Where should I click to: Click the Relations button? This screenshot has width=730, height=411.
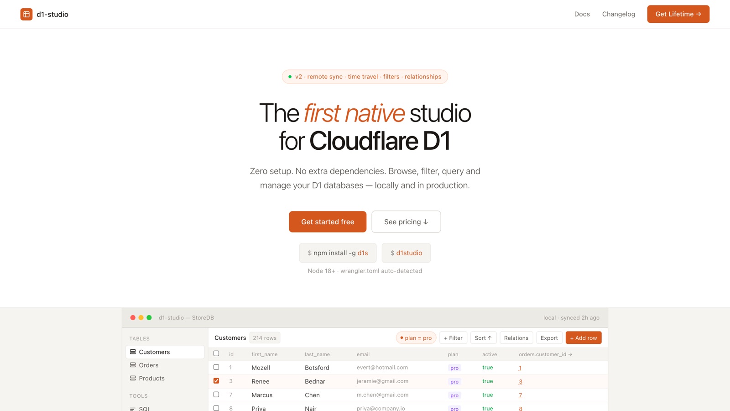click(x=516, y=338)
